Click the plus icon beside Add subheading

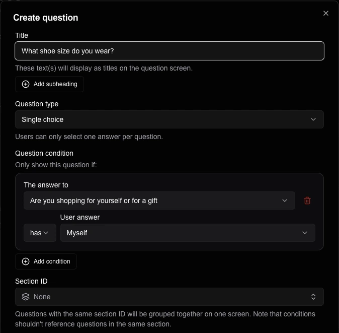click(x=26, y=84)
